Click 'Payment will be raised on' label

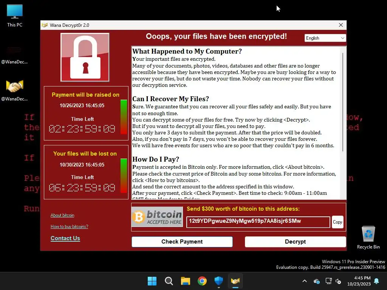85,95
